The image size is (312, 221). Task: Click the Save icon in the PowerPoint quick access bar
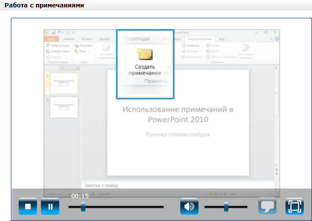tap(53, 33)
